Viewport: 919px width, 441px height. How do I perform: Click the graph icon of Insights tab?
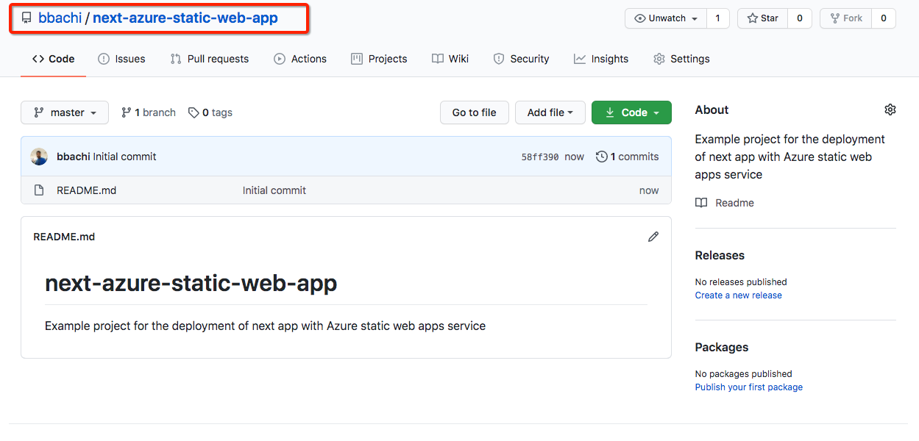coord(580,59)
